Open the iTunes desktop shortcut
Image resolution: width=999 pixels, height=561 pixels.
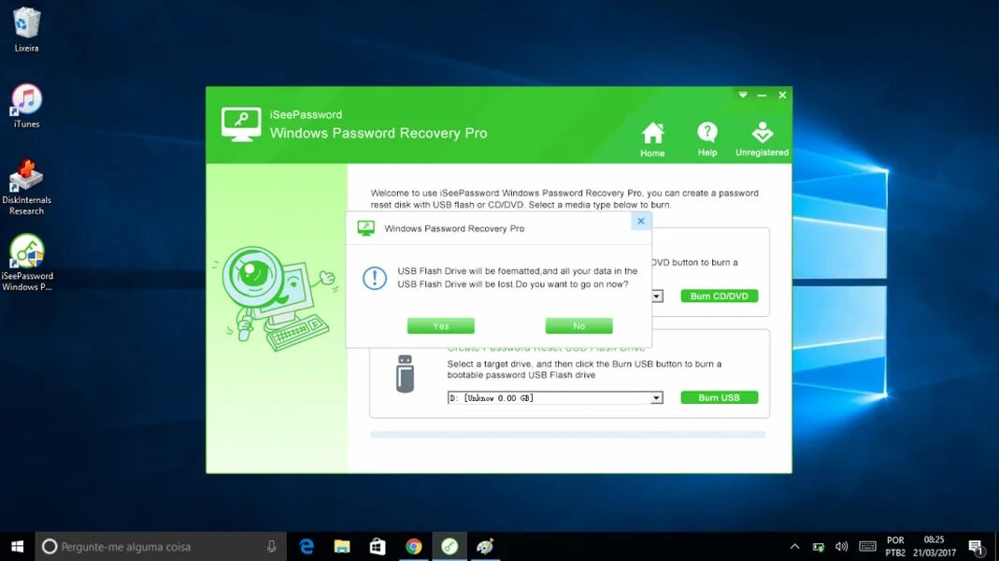click(x=26, y=106)
